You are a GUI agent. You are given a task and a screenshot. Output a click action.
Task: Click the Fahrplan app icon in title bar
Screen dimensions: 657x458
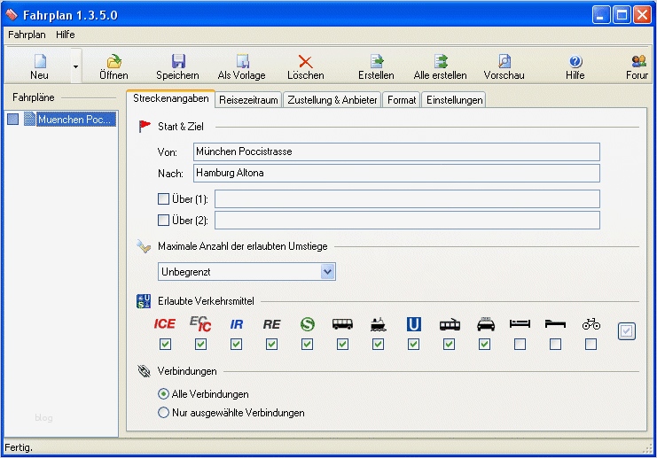pyautogui.click(x=12, y=14)
